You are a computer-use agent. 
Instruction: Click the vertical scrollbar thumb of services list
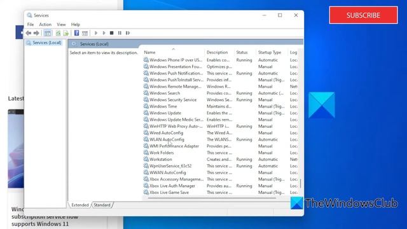tap(300, 183)
